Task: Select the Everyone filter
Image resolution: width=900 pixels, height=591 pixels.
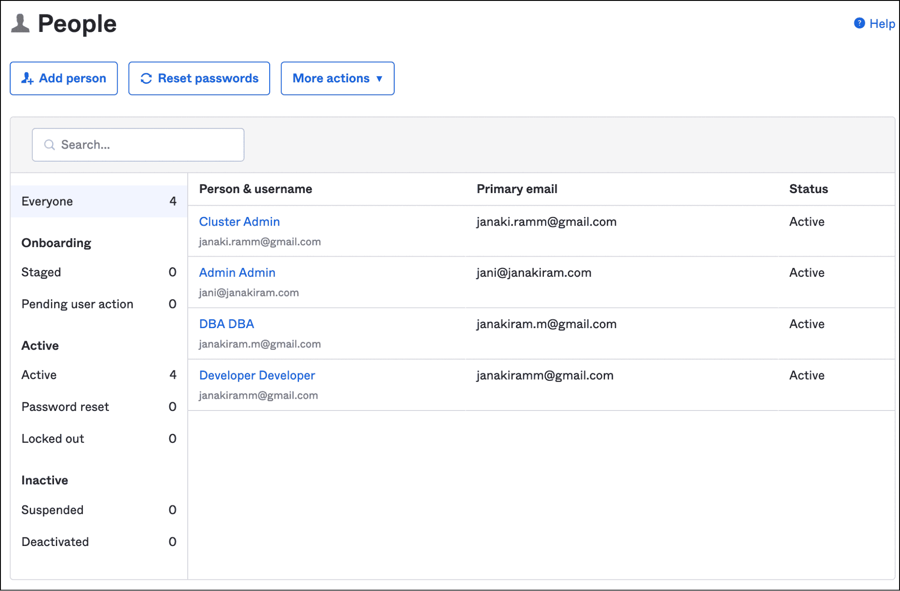Action: tap(47, 201)
